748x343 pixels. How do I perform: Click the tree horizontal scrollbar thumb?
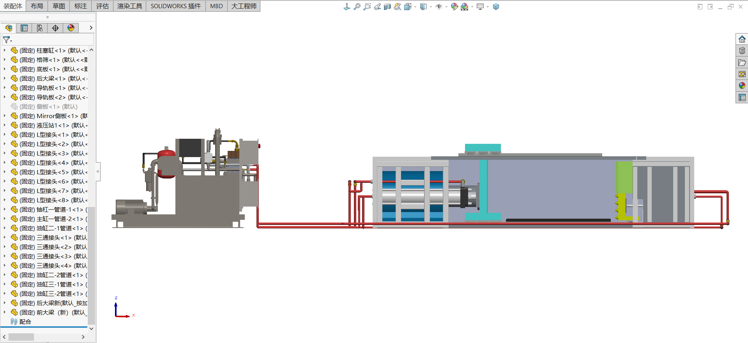tap(21, 337)
